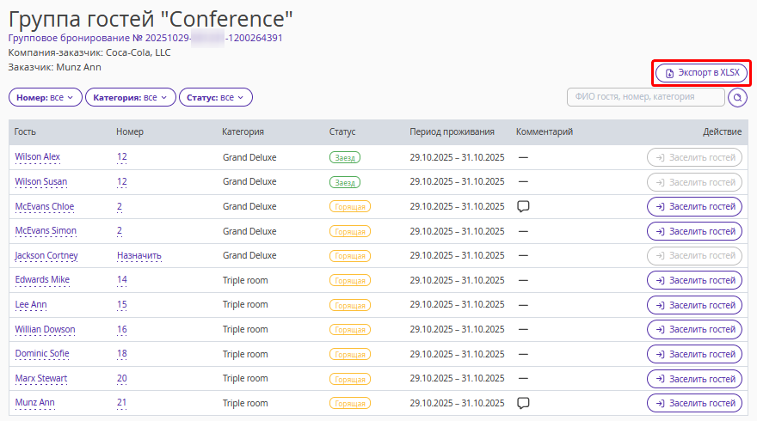Check in guests for Marx Stewart

coord(694,379)
